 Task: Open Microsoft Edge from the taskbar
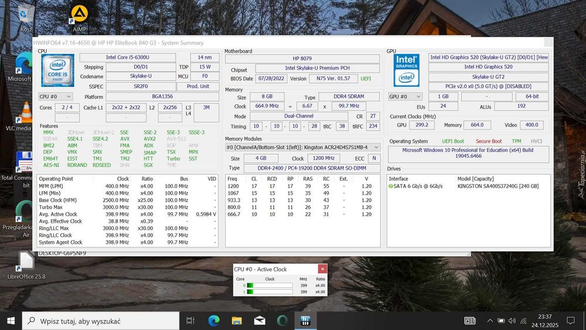[213, 321]
